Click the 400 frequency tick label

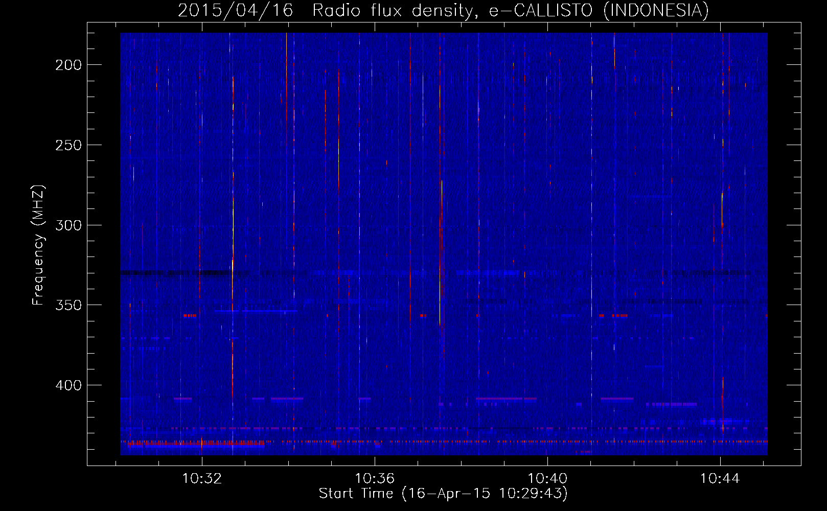[68, 385]
